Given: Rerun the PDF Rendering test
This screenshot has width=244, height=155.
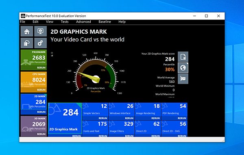Looking at the screenshot, I should [182, 118].
